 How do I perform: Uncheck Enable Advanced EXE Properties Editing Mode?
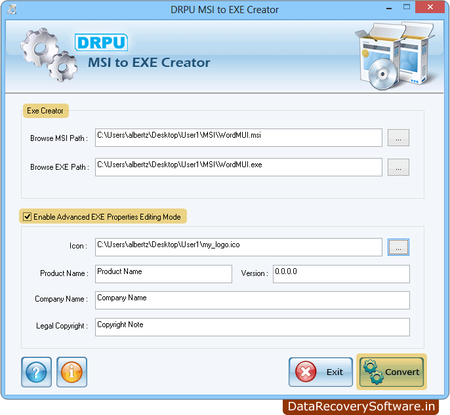[28, 216]
